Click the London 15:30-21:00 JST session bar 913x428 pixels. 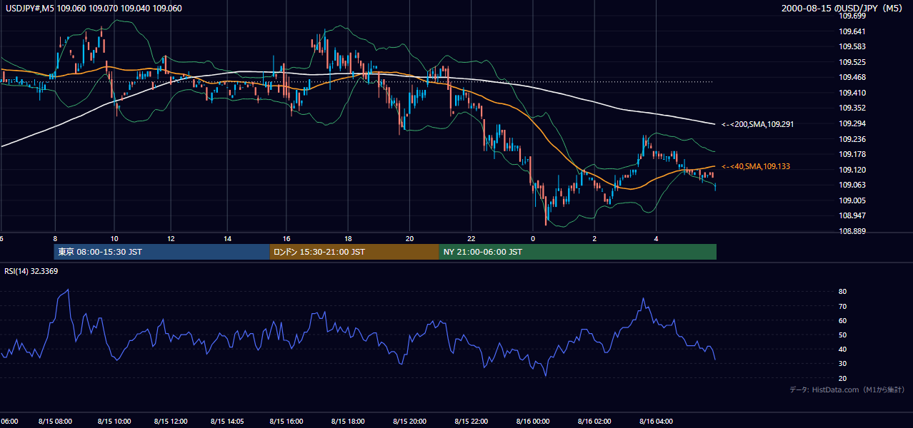(x=354, y=252)
